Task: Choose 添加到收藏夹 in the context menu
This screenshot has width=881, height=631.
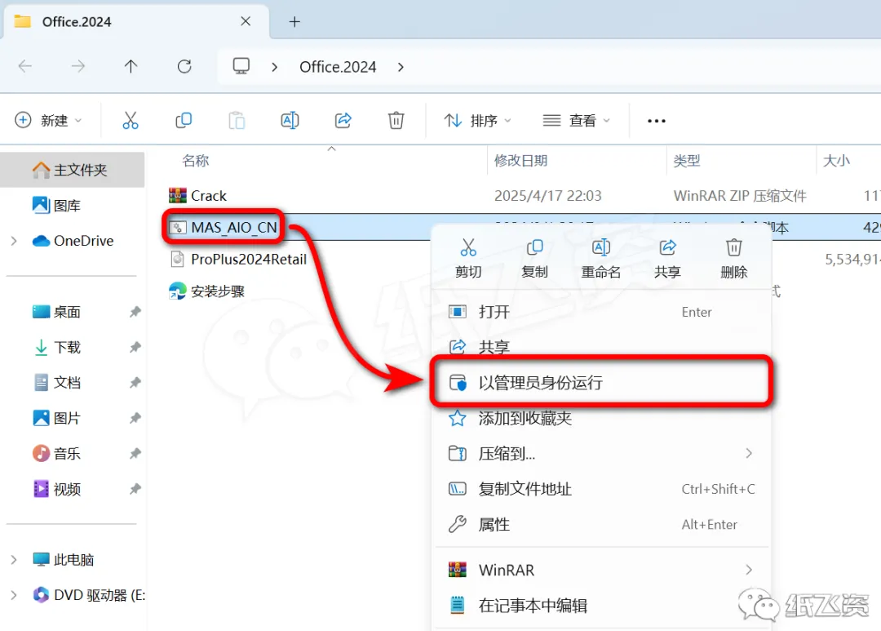Action: (x=602, y=418)
